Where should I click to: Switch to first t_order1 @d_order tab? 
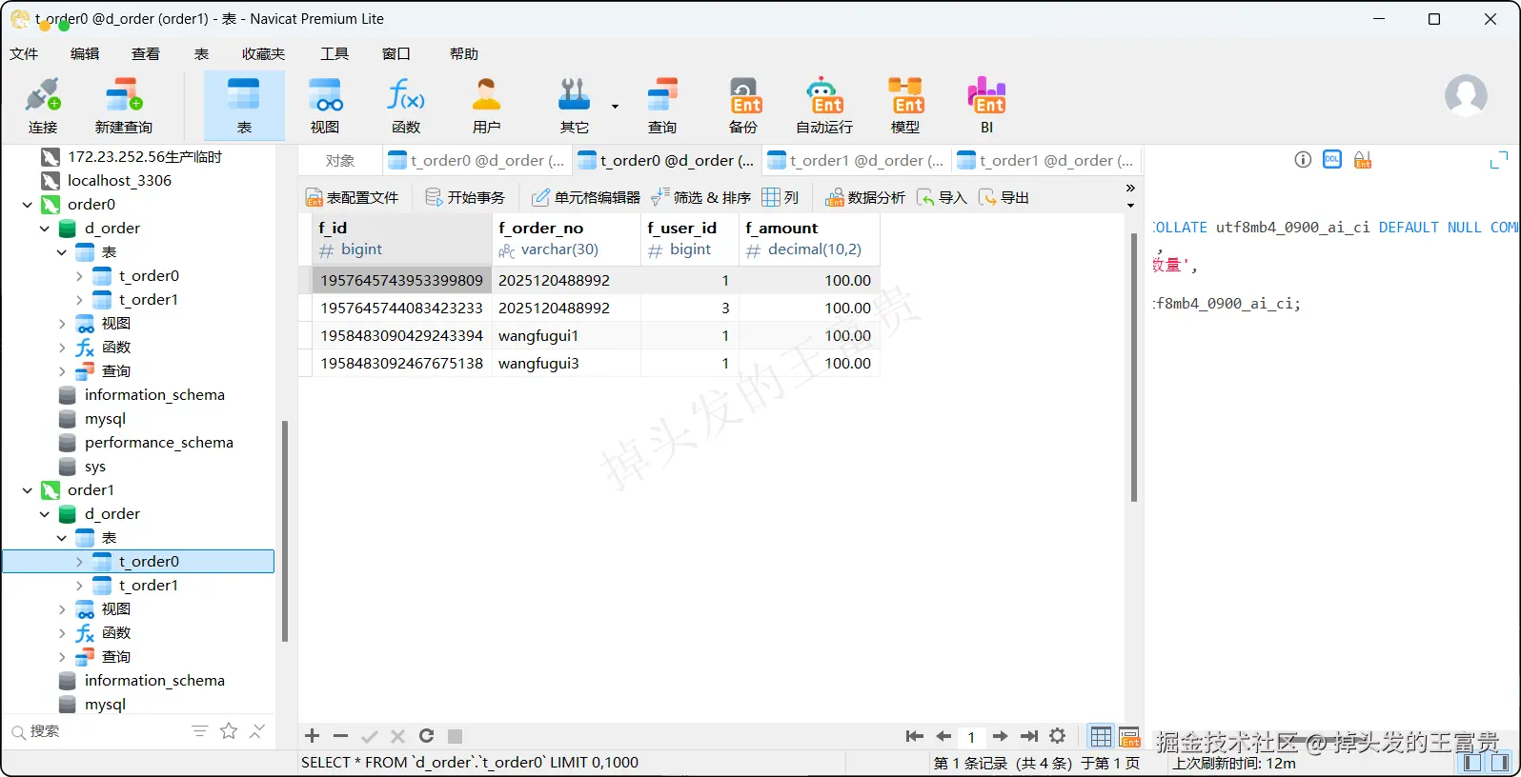(x=856, y=161)
